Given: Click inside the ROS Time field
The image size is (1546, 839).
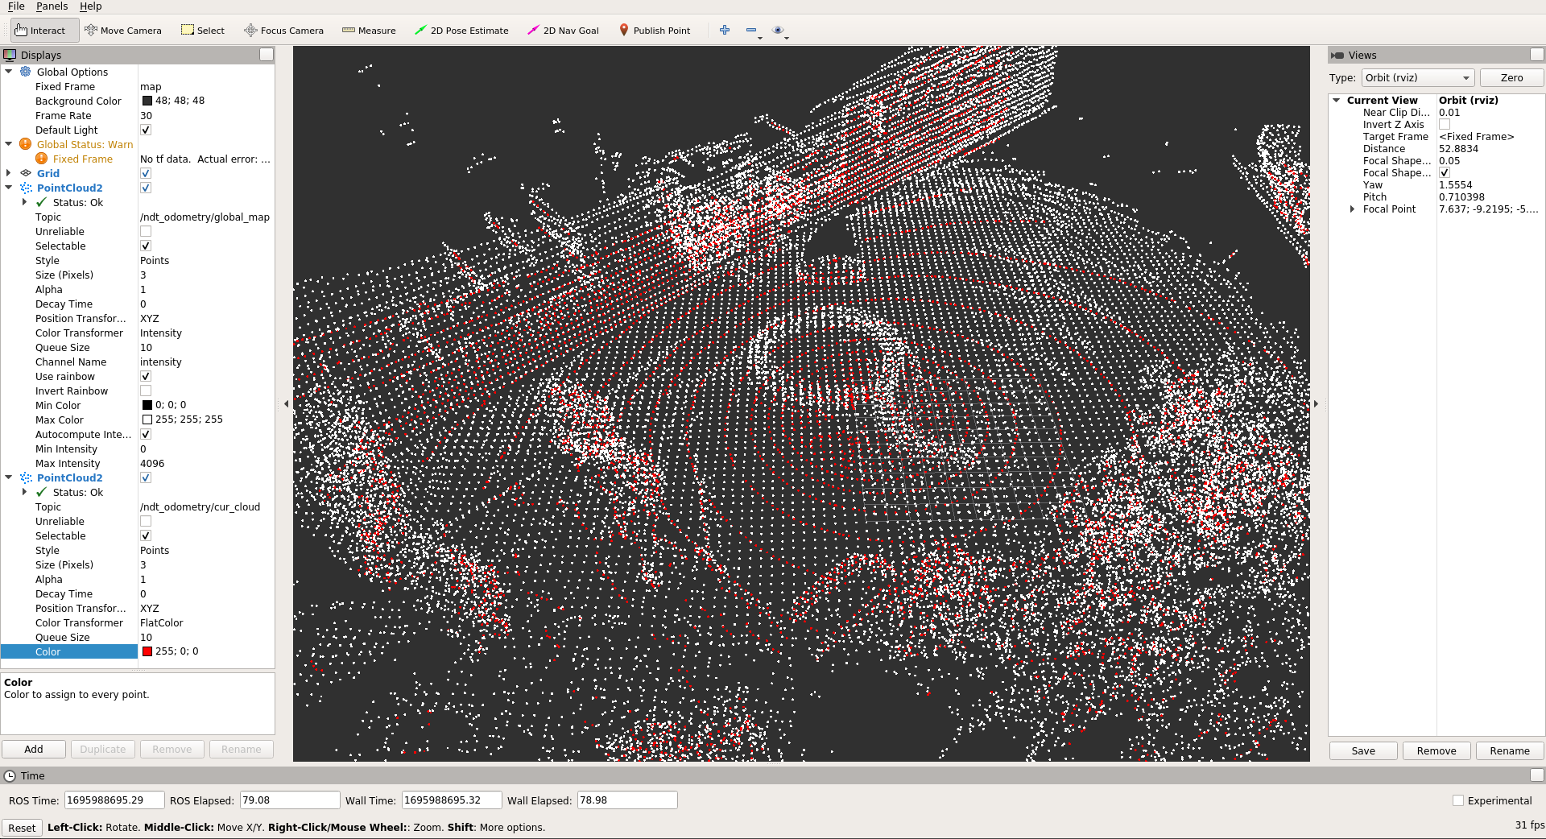Looking at the screenshot, I should tap(114, 800).
